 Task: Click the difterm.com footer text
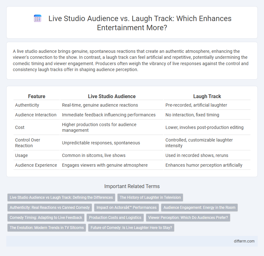244,241
